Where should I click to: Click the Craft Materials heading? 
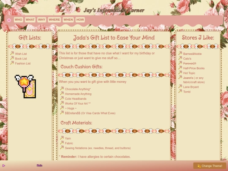click(76, 123)
